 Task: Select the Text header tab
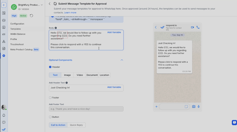point(55,75)
